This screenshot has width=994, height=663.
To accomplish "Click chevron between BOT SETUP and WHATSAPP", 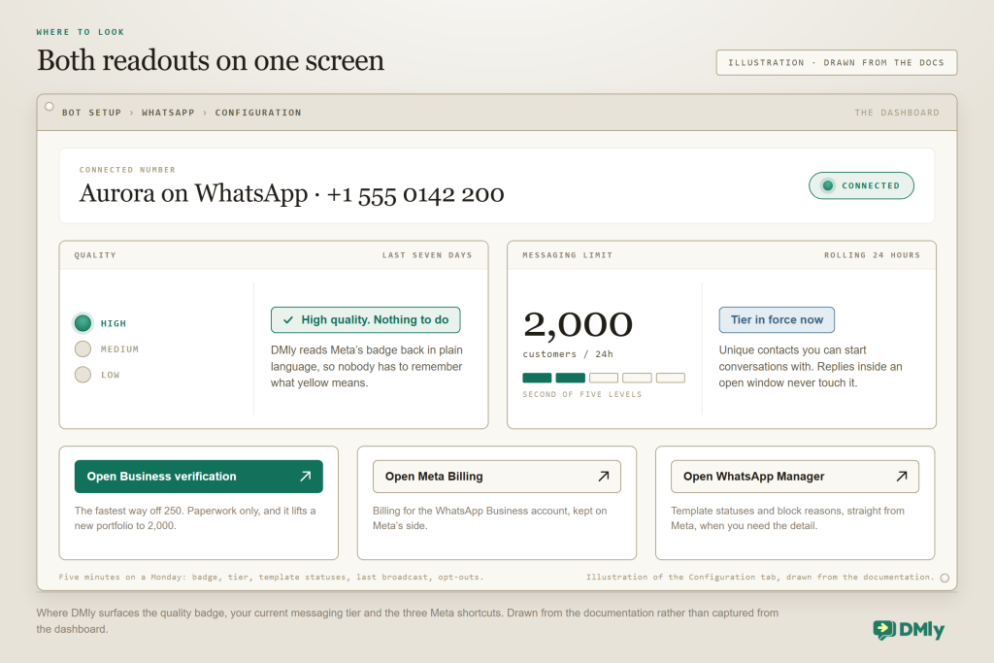I will click(132, 113).
